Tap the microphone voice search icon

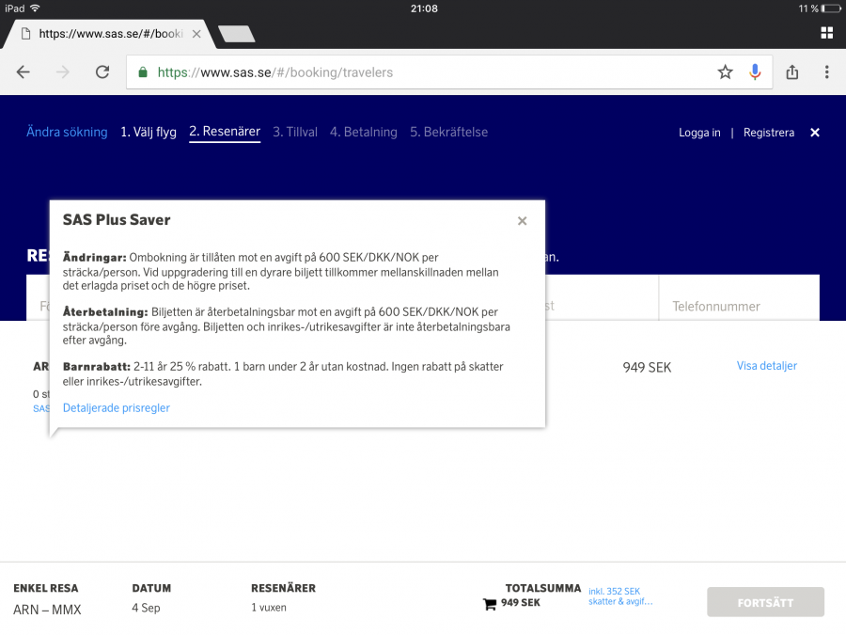(755, 72)
